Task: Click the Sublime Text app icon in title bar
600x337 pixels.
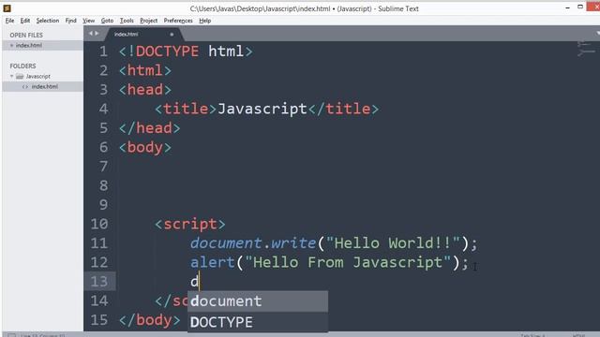Action: tap(7, 8)
